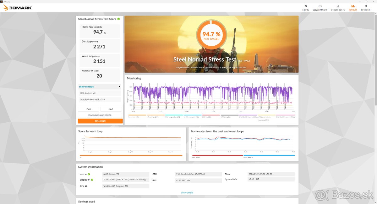Click the green check beside Stress Test Score

pyautogui.click(x=118, y=19)
